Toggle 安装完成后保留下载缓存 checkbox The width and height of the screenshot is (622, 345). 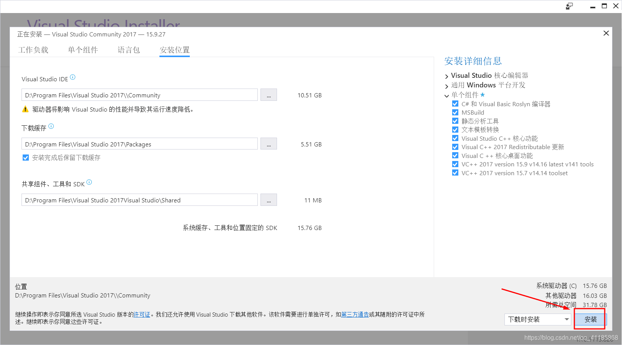[26, 158]
